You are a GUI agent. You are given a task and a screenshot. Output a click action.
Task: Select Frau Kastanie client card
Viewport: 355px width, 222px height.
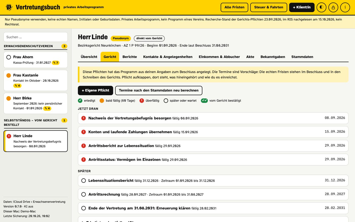35,80
